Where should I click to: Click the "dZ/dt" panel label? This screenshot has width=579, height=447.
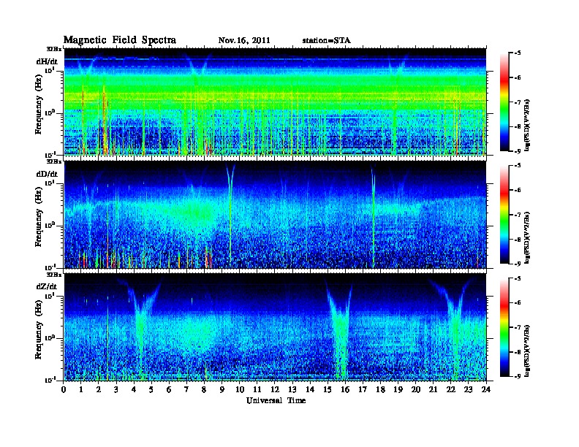click(47, 286)
